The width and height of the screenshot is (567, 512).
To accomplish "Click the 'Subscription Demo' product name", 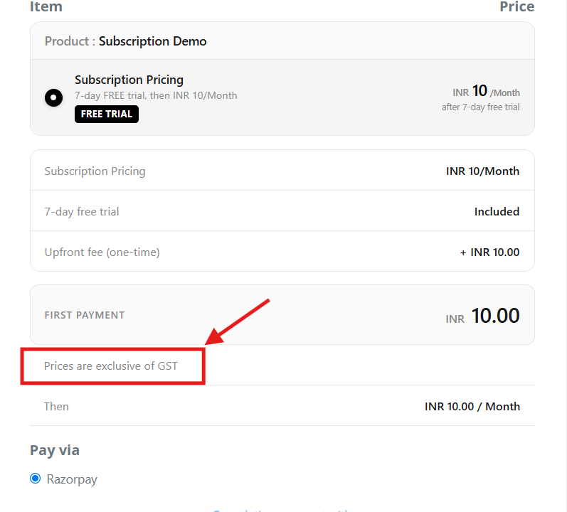I will pos(152,41).
